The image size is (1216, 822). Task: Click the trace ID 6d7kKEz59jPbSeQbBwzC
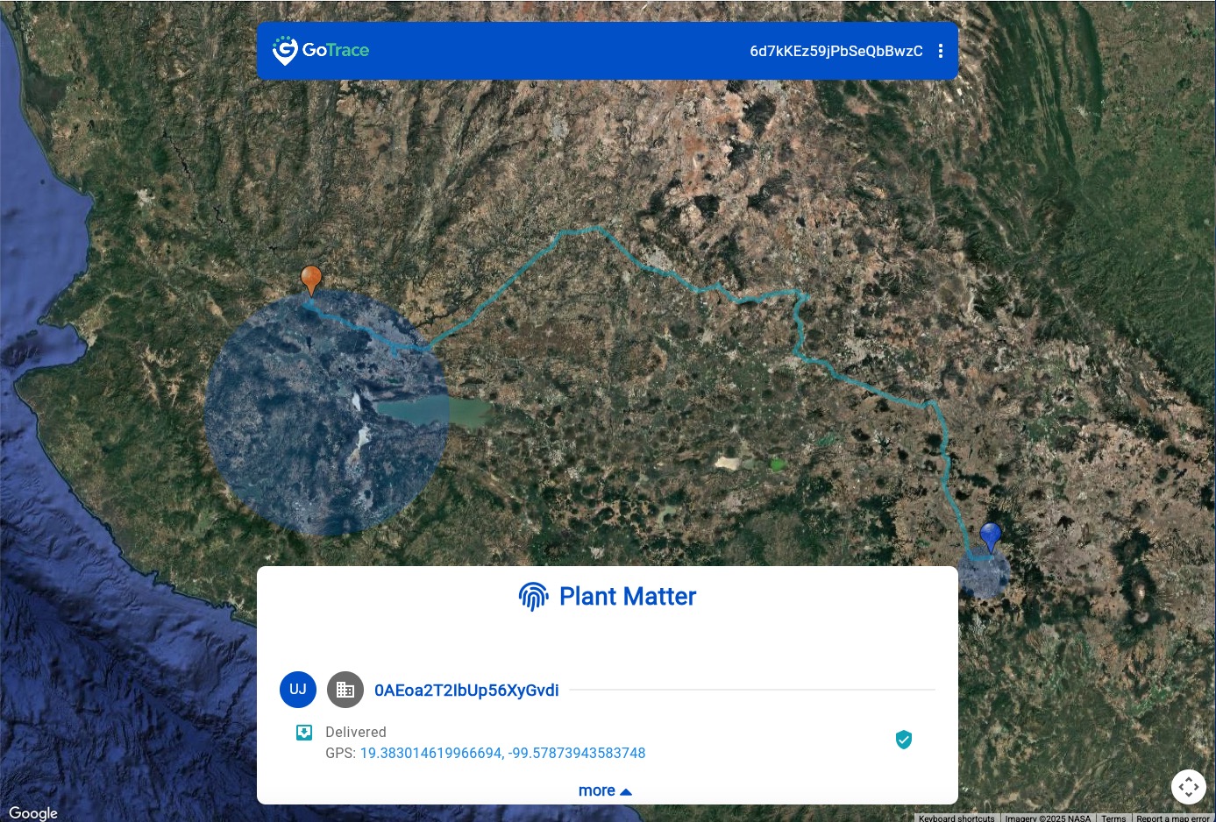point(836,51)
